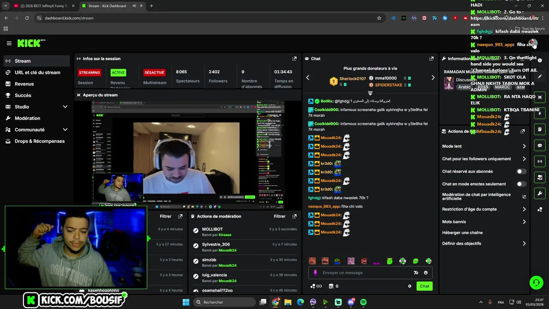Pop out the Actions de modération panel
549x309 pixels.
click(x=294, y=216)
